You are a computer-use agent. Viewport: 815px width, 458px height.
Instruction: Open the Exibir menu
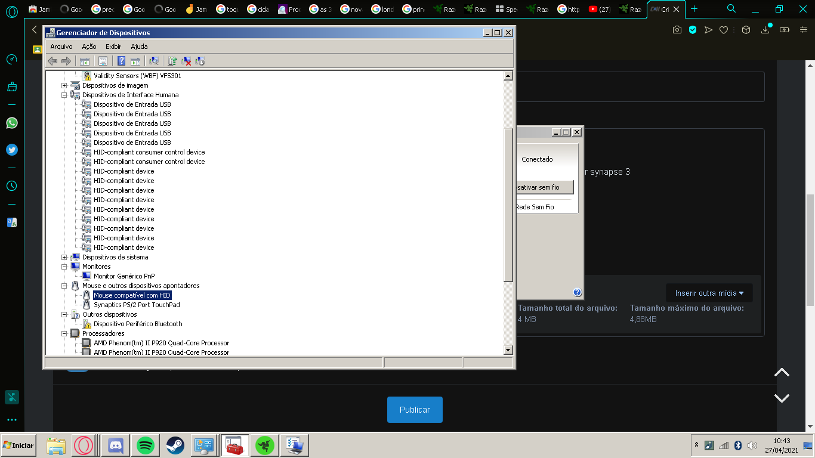point(113,47)
